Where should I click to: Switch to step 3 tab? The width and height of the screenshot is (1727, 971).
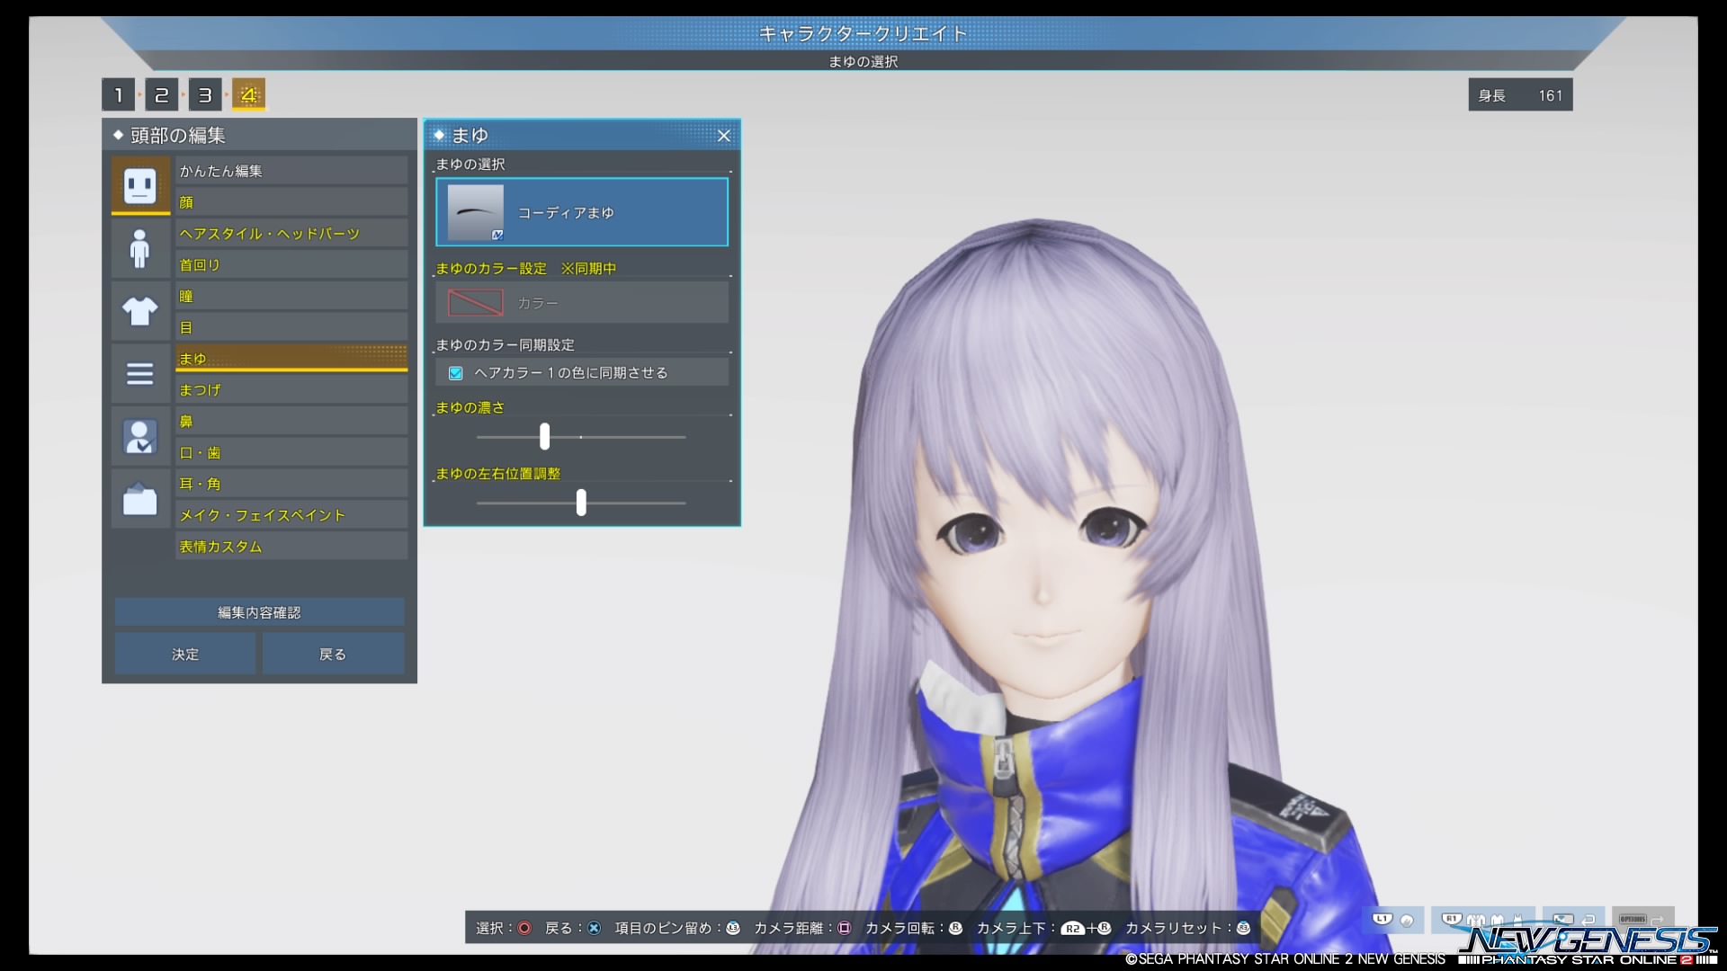[205, 94]
